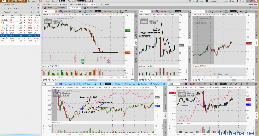The image size is (259, 136).
Task: Change D timeframe selector in daily chart
Action: point(98,11)
